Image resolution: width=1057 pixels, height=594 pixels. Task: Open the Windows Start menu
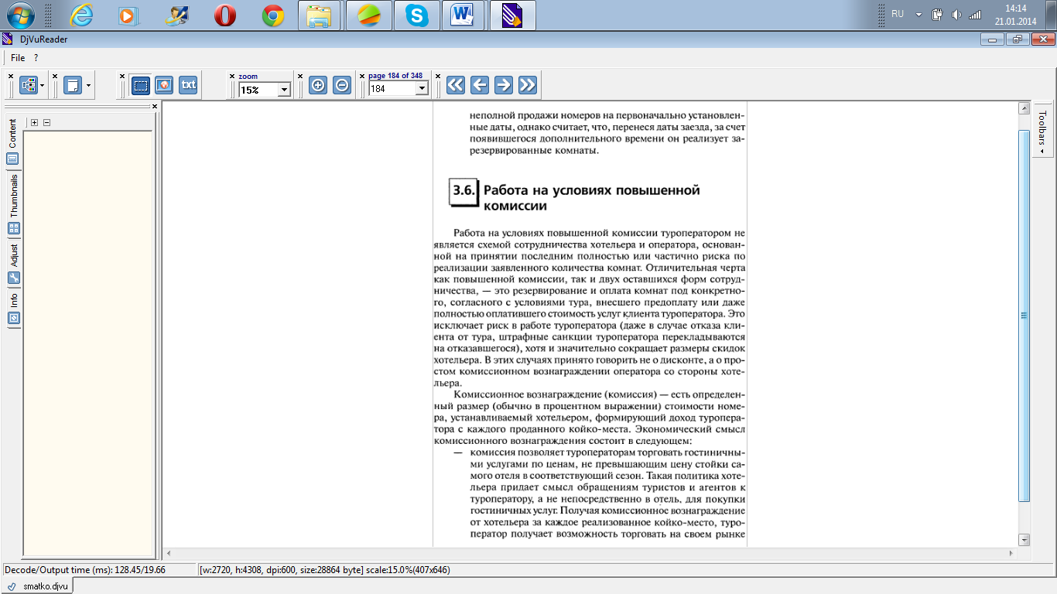(20, 15)
